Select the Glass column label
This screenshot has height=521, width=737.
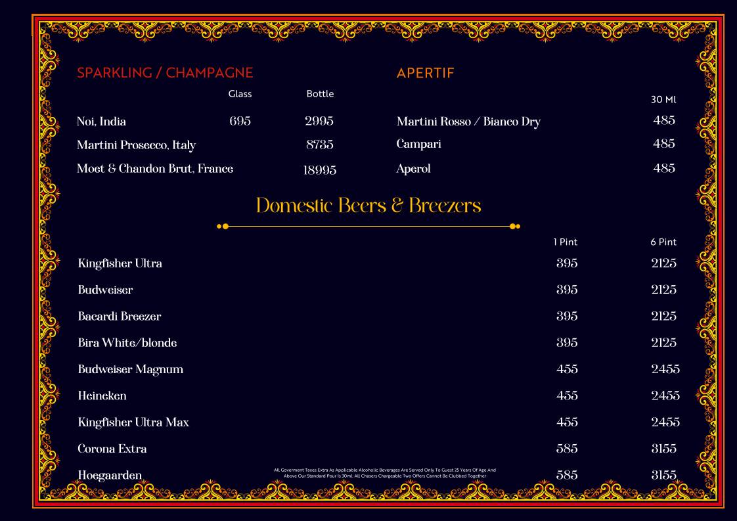(240, 94)
